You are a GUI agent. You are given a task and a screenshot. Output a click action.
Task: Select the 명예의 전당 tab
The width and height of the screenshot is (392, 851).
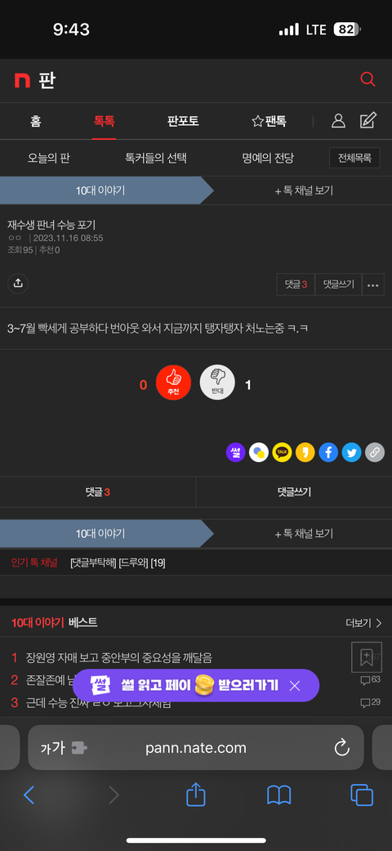268,159
